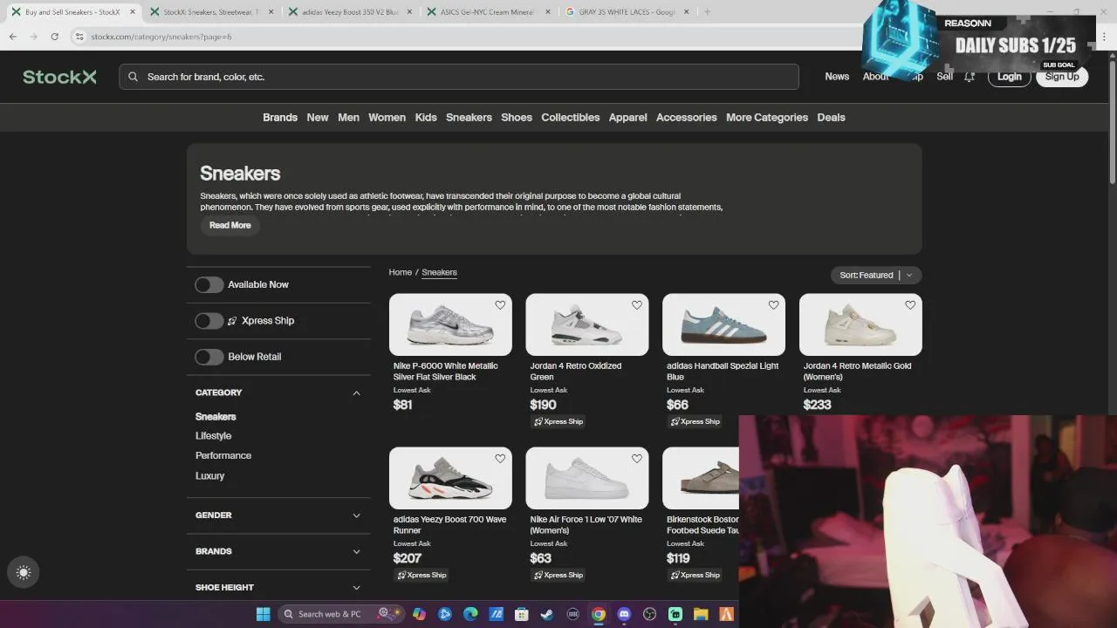Open OBS Studio from taskbar
1117x628 pixels.
coord(649,614)
